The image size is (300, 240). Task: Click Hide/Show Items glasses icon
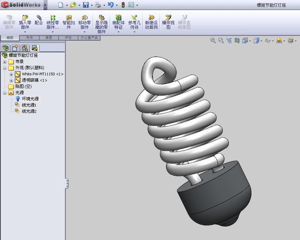tap(267, 40)
